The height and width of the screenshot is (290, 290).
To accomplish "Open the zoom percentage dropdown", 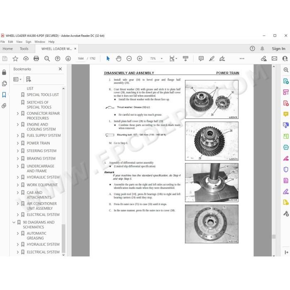I will coord(162,59).
